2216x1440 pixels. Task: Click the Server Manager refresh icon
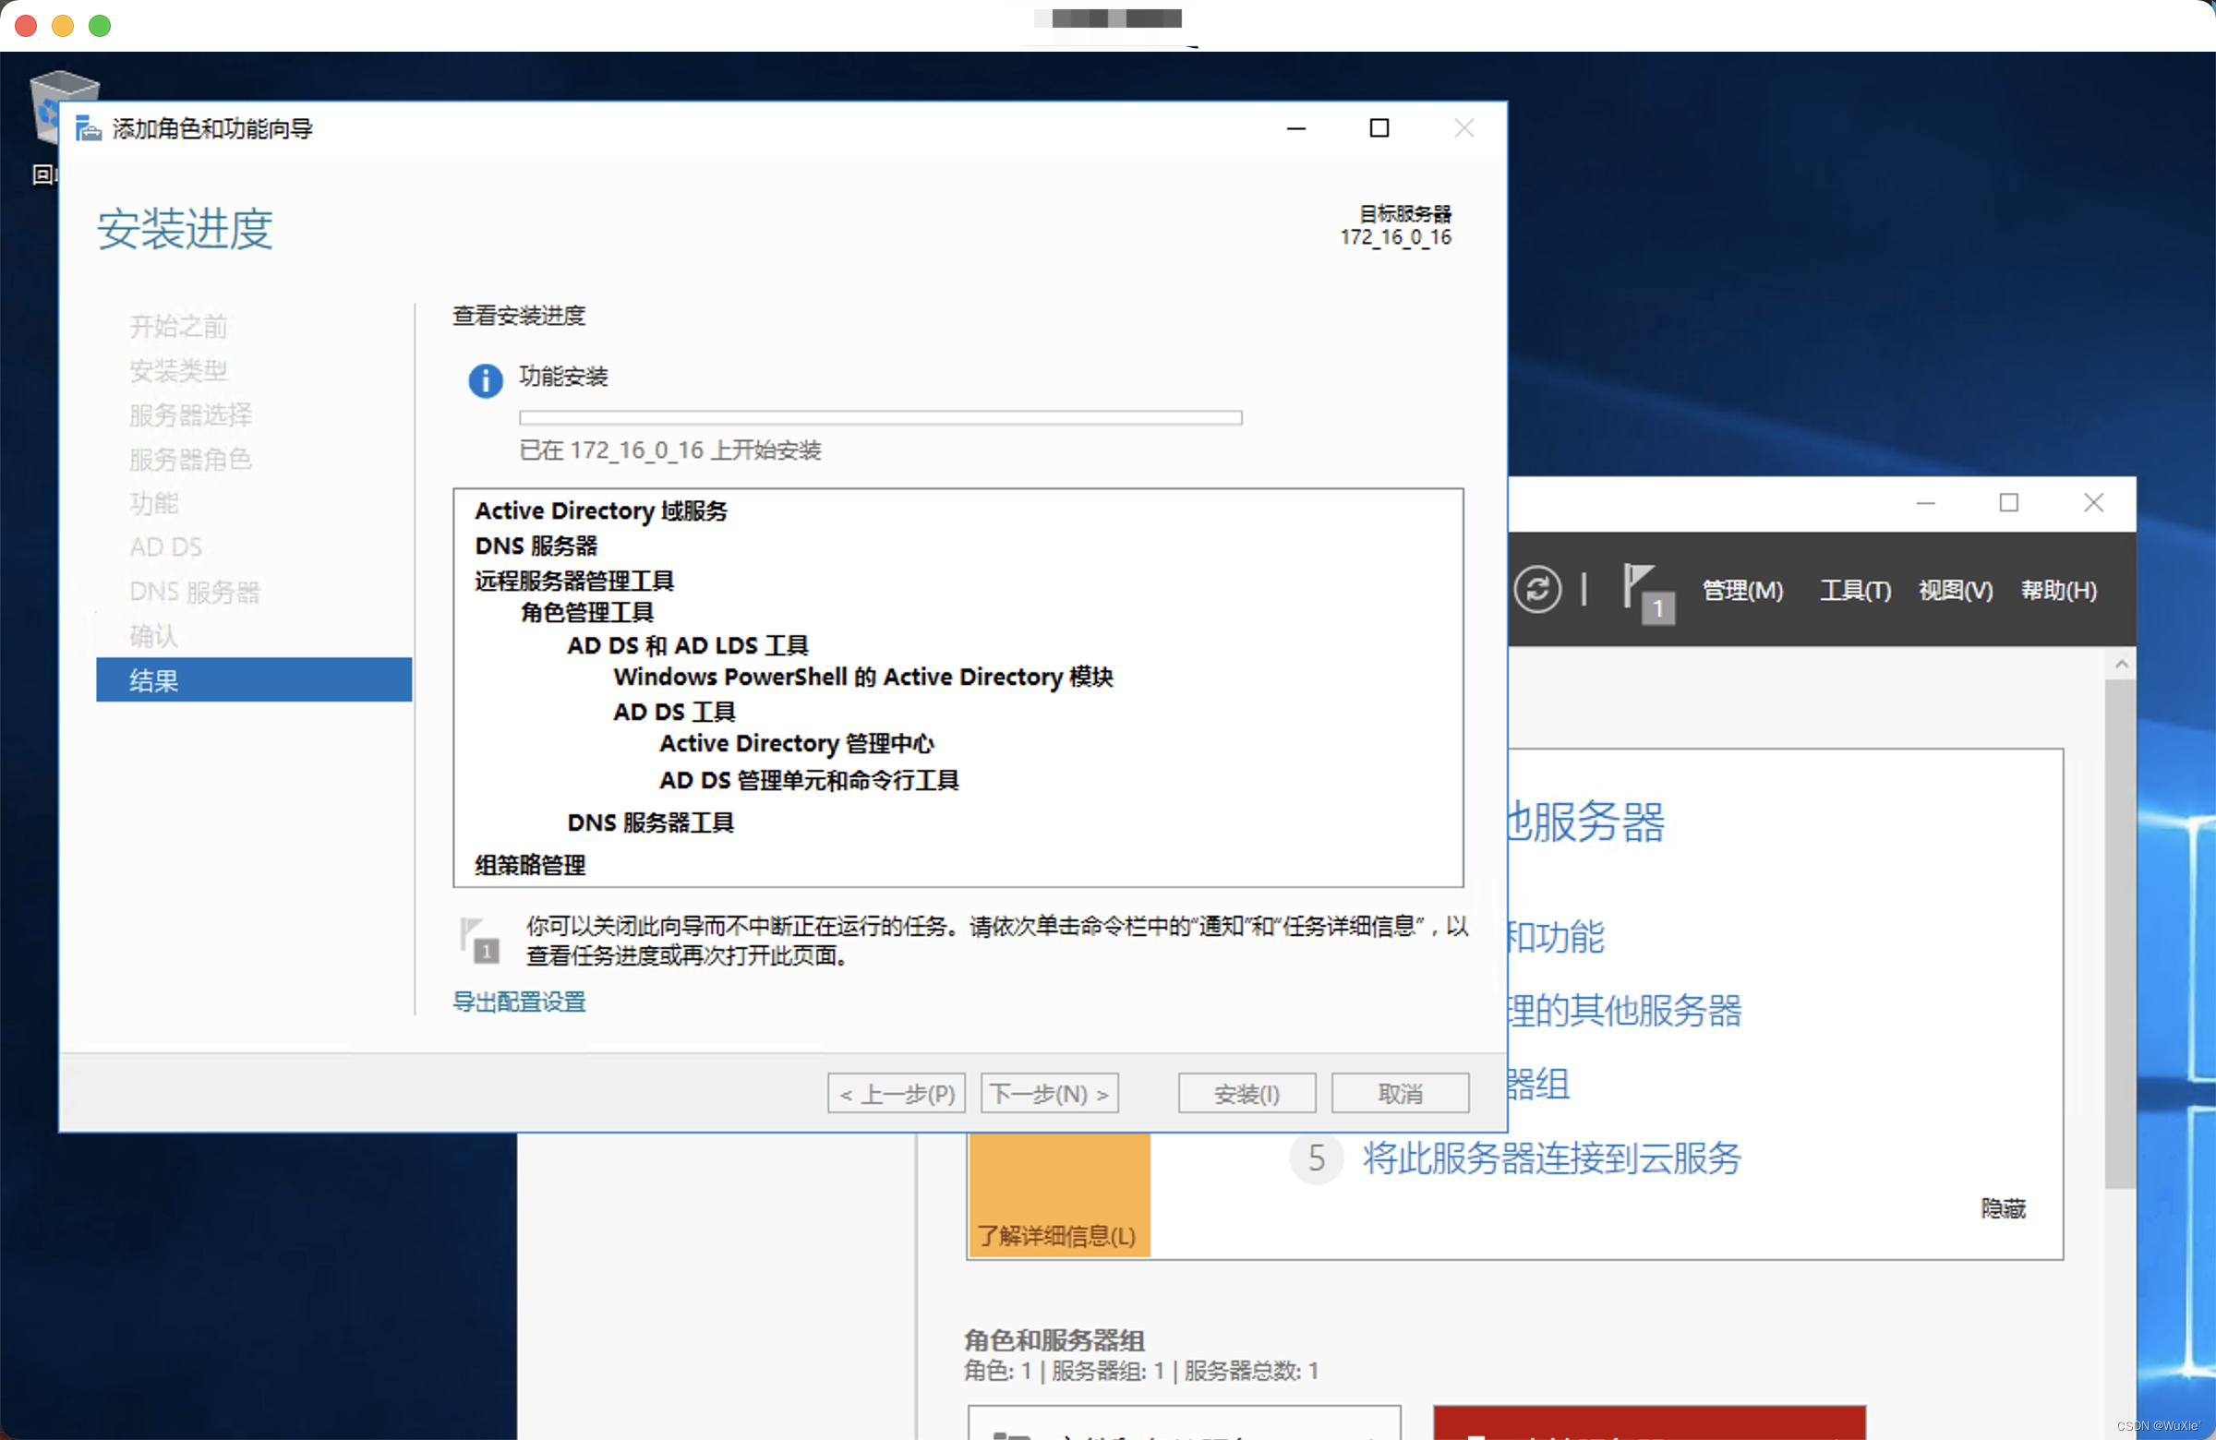(1537, 589)
